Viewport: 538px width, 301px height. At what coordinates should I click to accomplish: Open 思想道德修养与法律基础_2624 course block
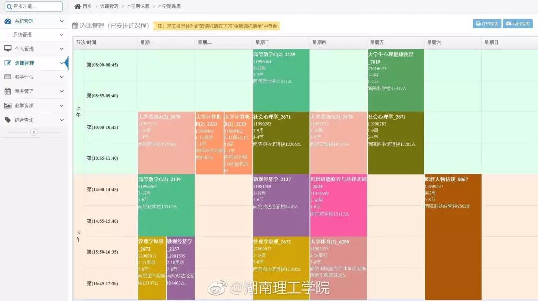338,205
